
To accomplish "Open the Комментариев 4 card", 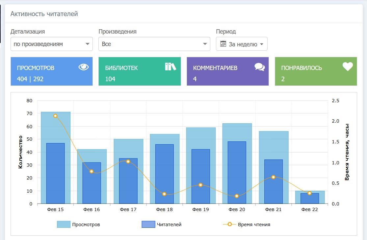I will (227, 72).
